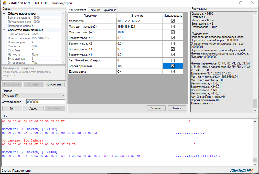Uncheck the Вес импульса, K4 checkbox
Viewport: 259px width, 174px height.
click(173, 55)
